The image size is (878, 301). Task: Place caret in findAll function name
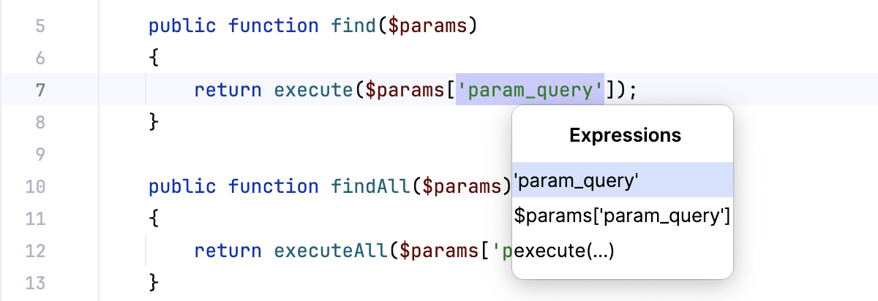(x=364, y=186)
